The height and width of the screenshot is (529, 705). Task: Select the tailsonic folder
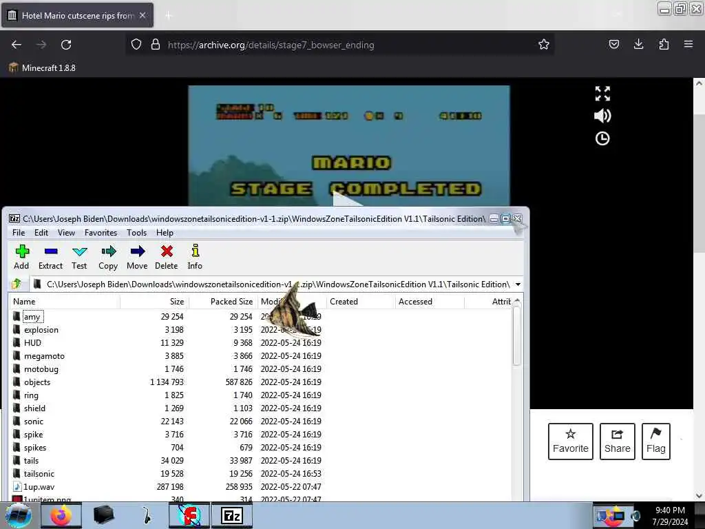39,473
